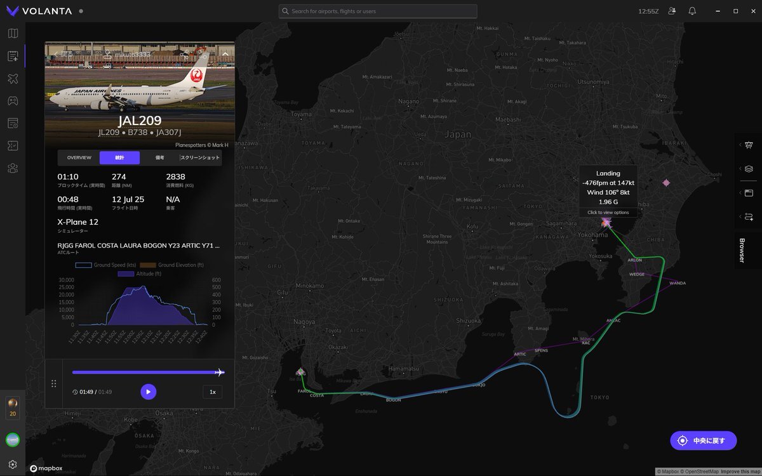Open the add route side panel icon

click(749, 217)
